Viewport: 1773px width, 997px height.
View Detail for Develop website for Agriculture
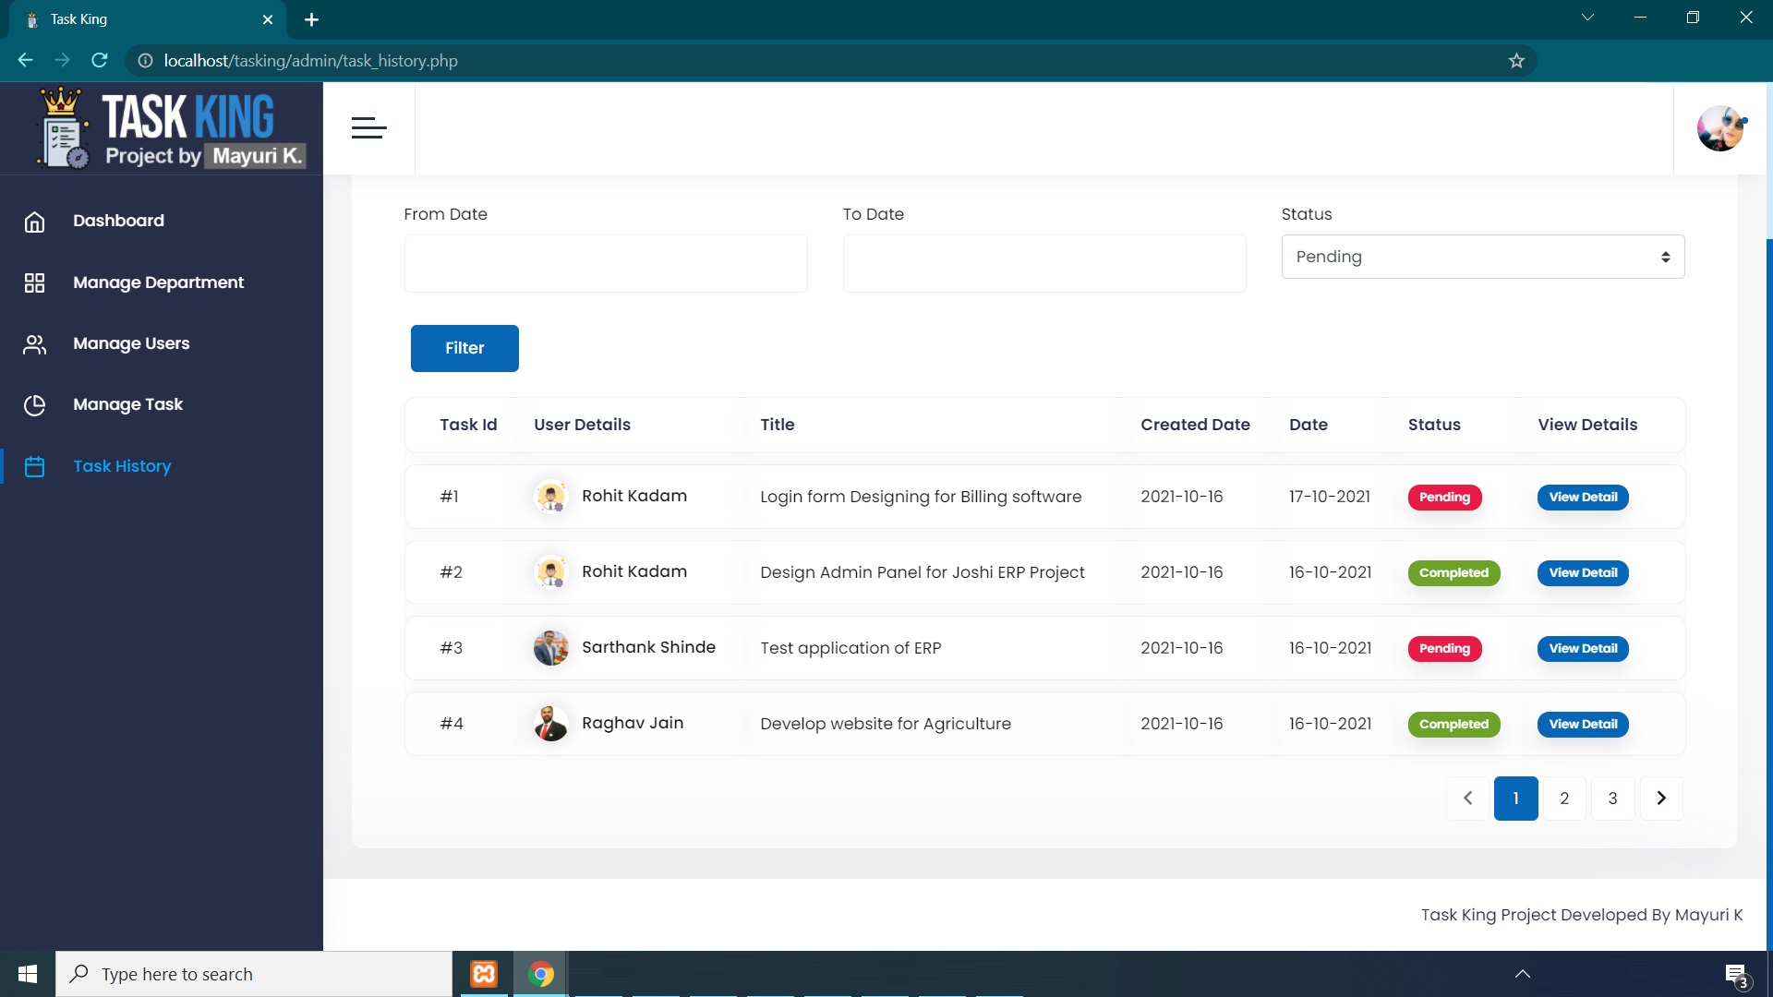1583,724
